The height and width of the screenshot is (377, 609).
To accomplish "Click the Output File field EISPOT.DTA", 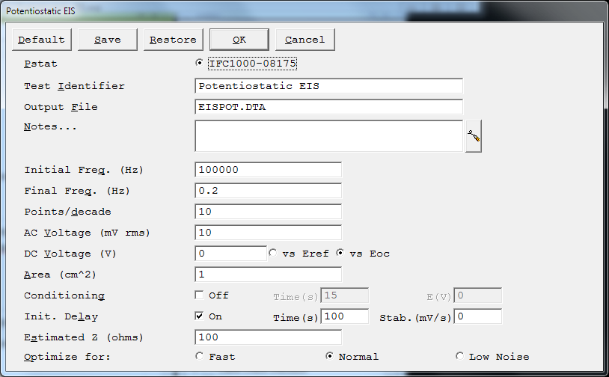I will pyautogui.click(x=328, y=107).
